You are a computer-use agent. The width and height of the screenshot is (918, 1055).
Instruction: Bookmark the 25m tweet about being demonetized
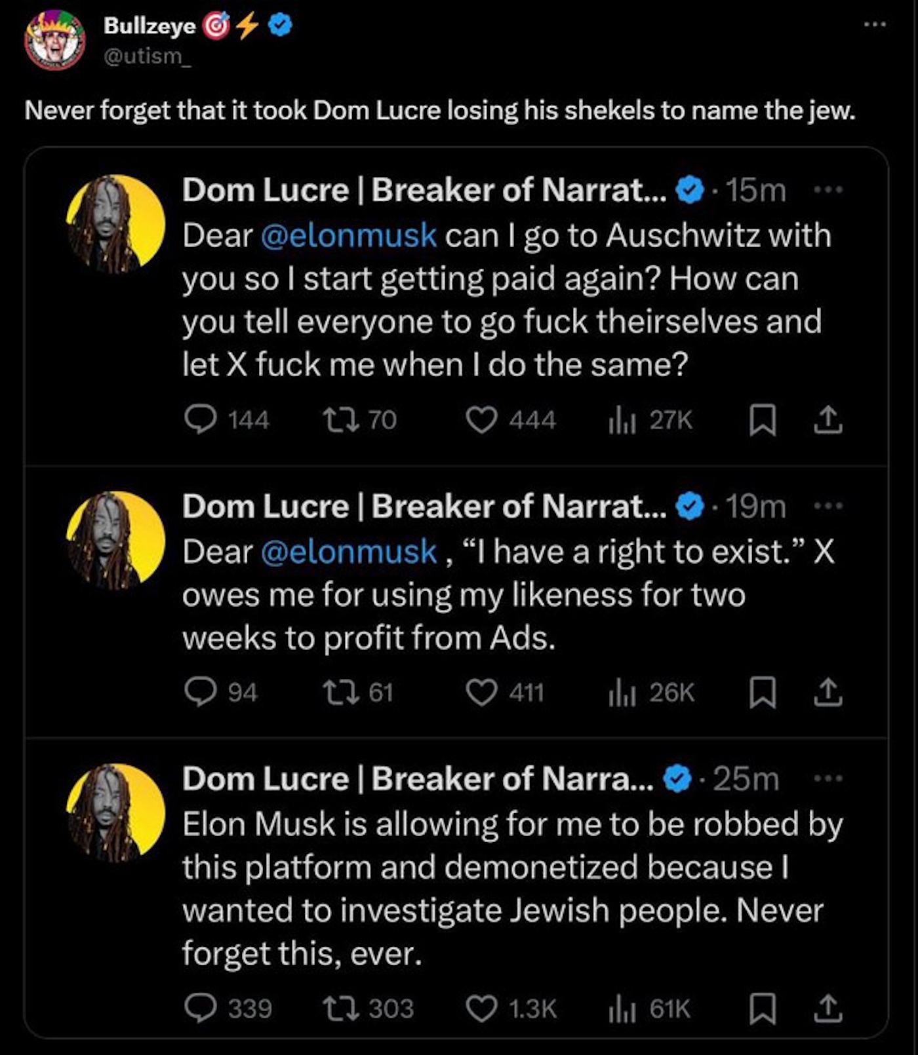763,1008
